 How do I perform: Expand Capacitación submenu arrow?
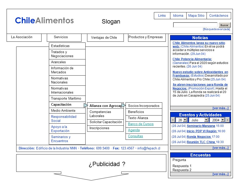pos(86,105)
